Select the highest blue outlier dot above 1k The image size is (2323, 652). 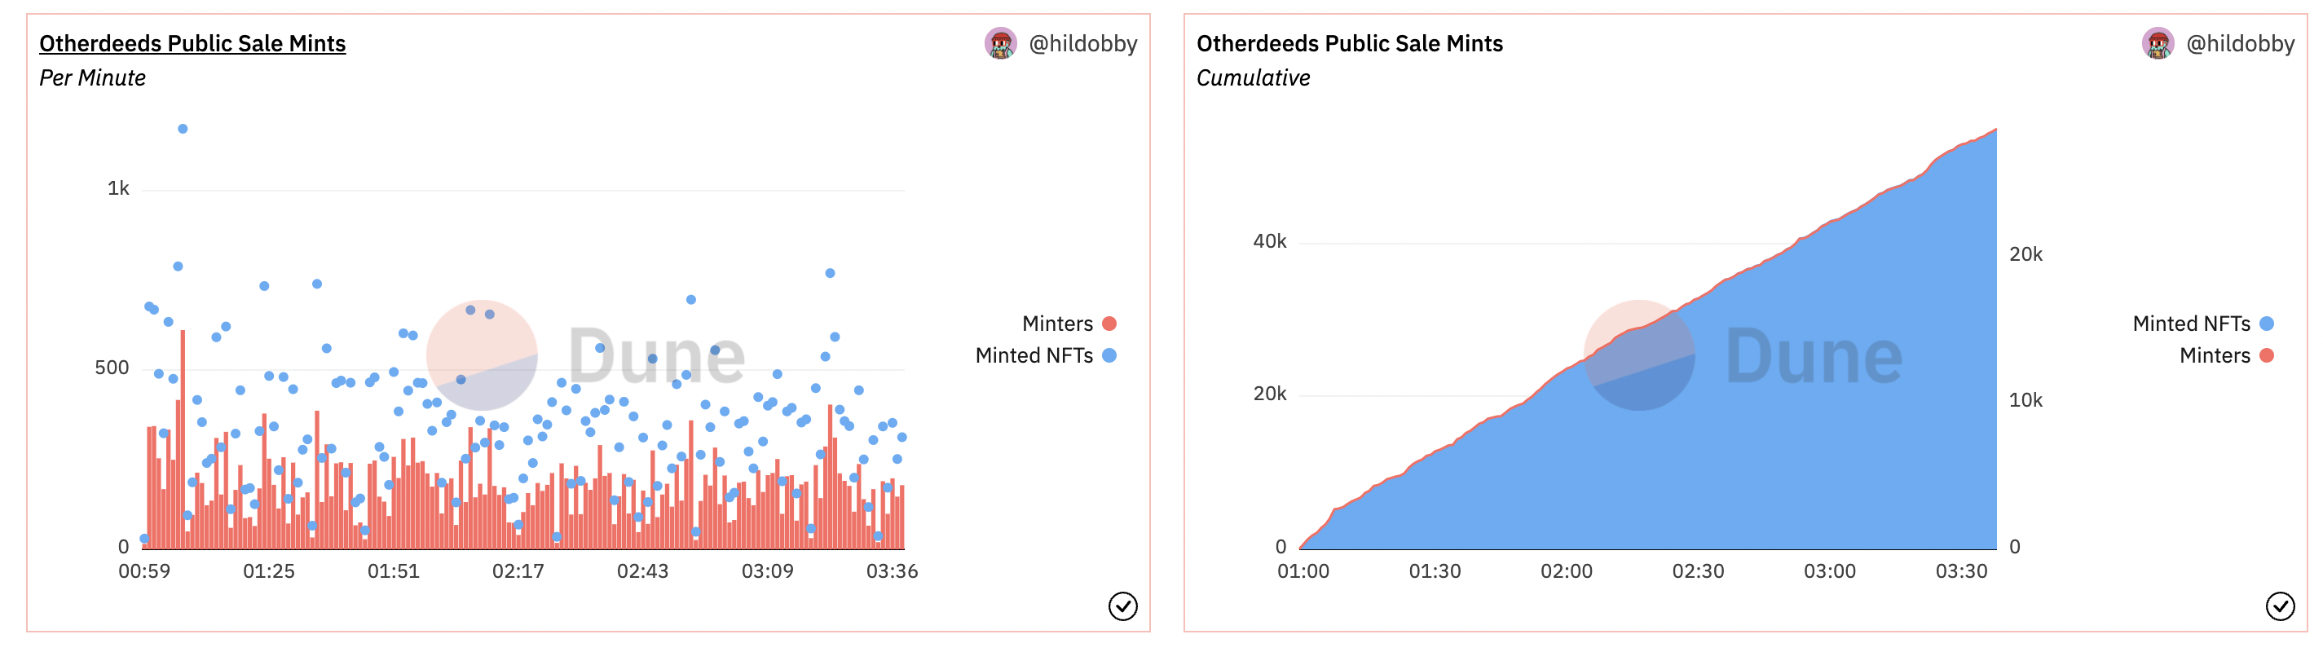point(182,129)
